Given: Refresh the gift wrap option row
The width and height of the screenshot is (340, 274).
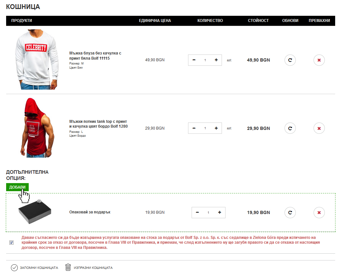Looking at the screenshot, I should [x=290, y=212].
